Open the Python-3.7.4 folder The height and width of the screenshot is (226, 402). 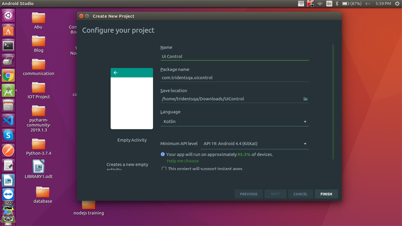[38, 147]
